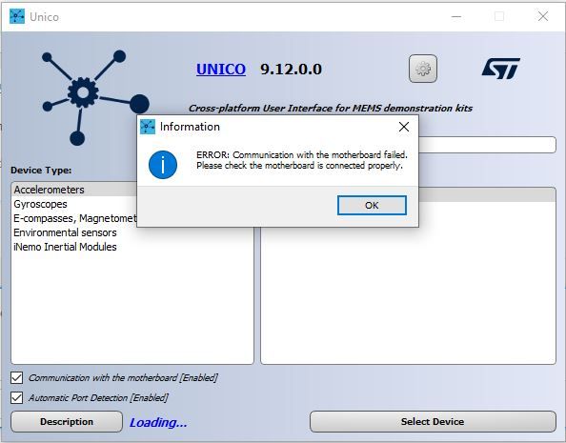This screenshot has width=566, height=443.
Task: Click the version number 9.12.0.0
Action: 291,70
